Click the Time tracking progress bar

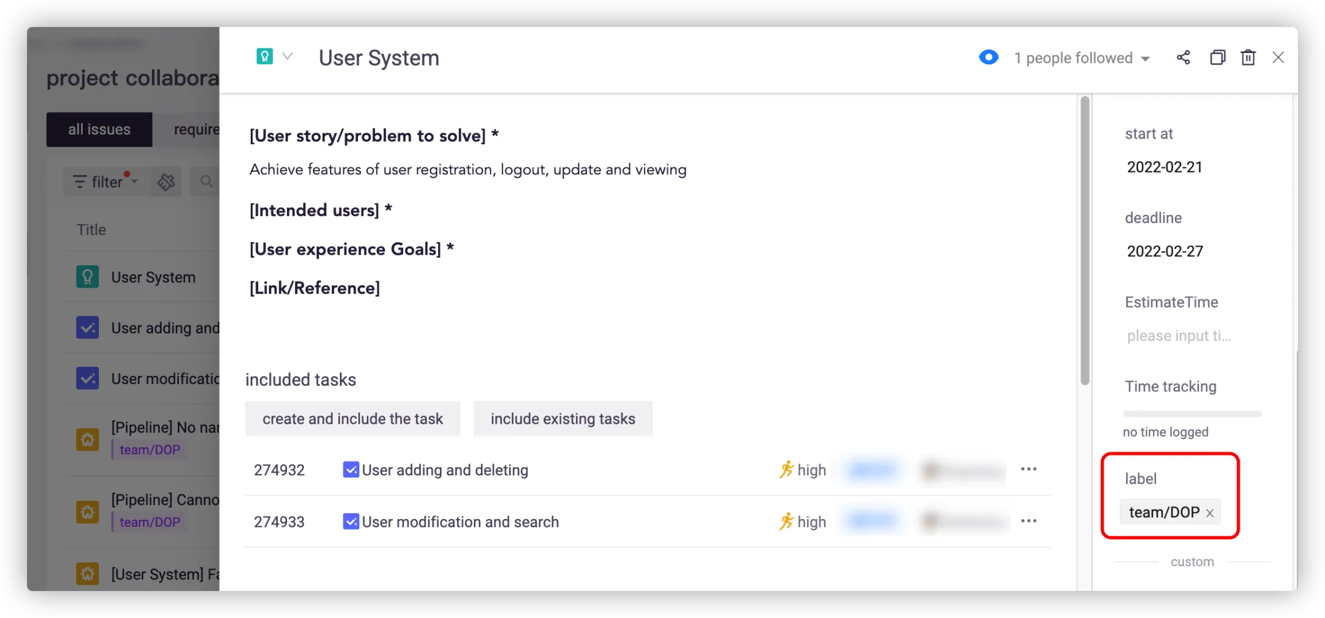coord(1192,413)
